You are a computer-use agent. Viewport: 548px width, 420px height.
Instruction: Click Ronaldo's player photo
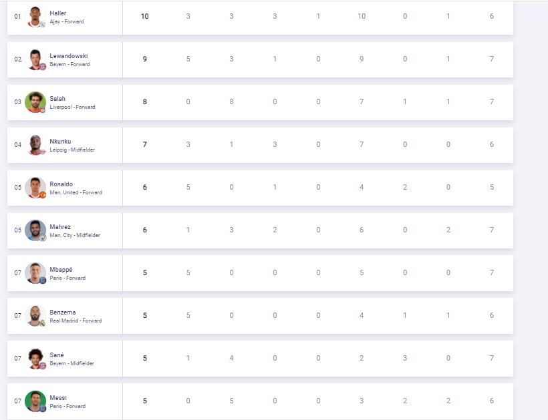tap(35, 188)
